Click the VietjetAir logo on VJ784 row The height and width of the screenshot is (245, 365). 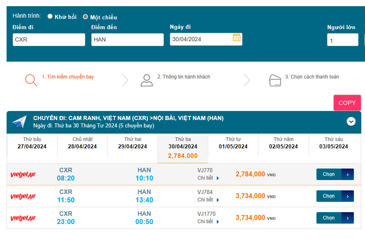pyautogui.click(x=23, y=196)
